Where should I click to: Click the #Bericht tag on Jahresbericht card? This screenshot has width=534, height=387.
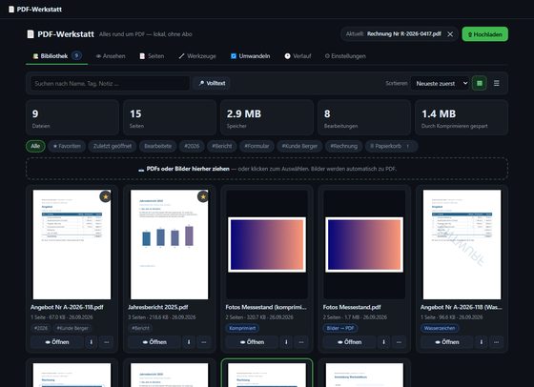(140, 329)
